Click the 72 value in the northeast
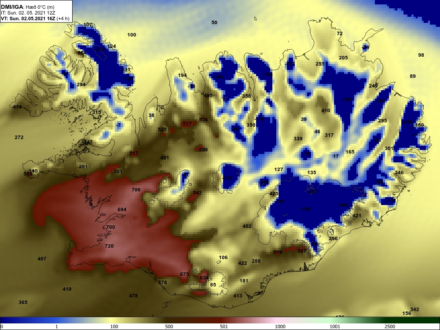Screen dimensions: 440x330 (340, 34)
